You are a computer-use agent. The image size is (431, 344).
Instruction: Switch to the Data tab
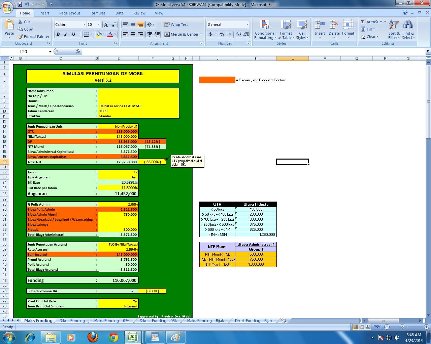click(120, 13)
